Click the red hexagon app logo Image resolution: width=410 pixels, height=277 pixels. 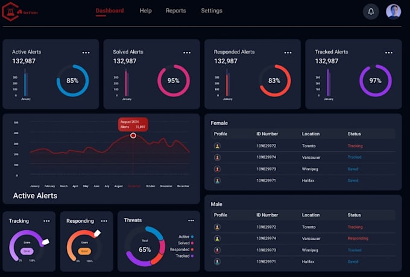pyautogui.click(x=11, y=11)
